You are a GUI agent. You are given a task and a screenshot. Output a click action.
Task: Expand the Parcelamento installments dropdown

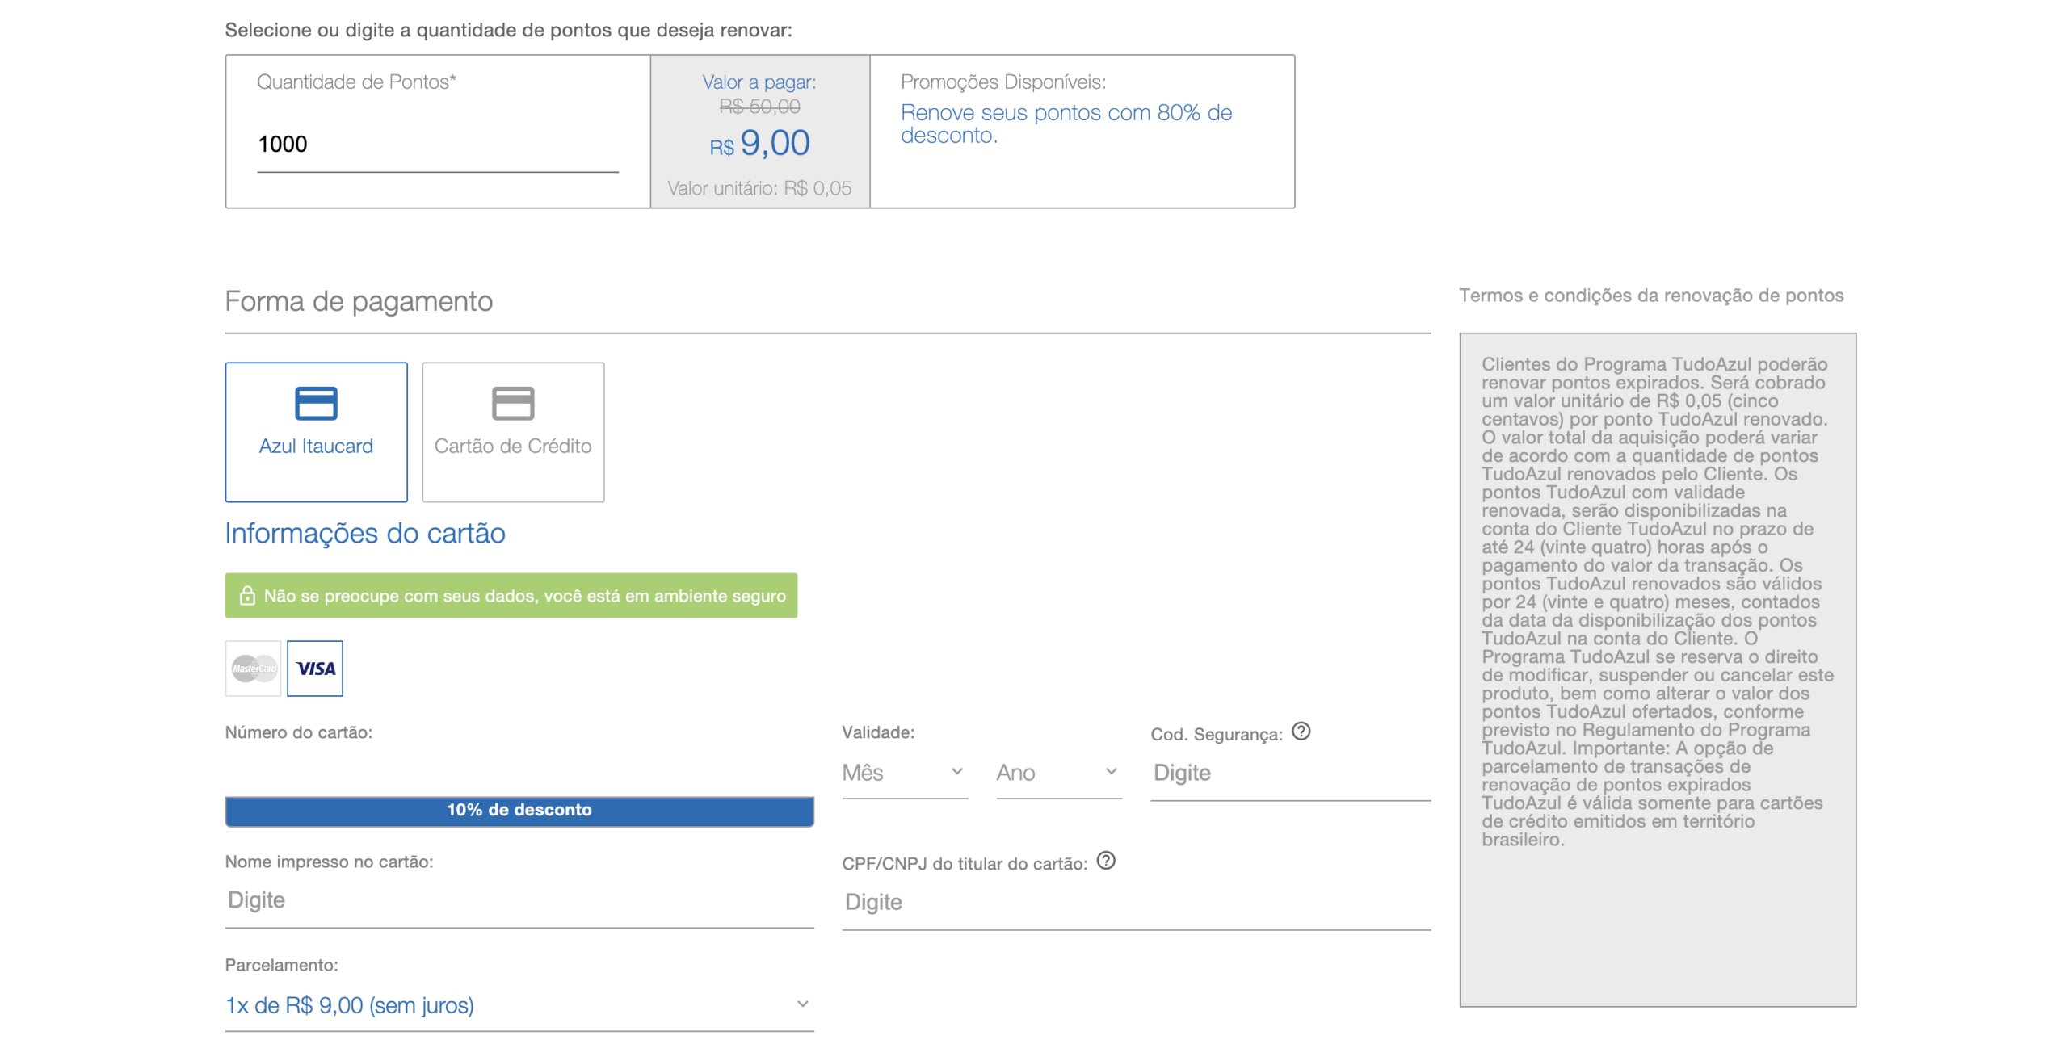pyautogui.click(x=519, y=1005)
